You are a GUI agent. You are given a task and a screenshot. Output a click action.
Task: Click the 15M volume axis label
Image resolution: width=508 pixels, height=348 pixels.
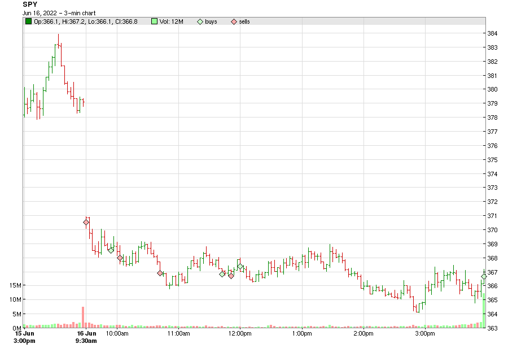(15, 285)
